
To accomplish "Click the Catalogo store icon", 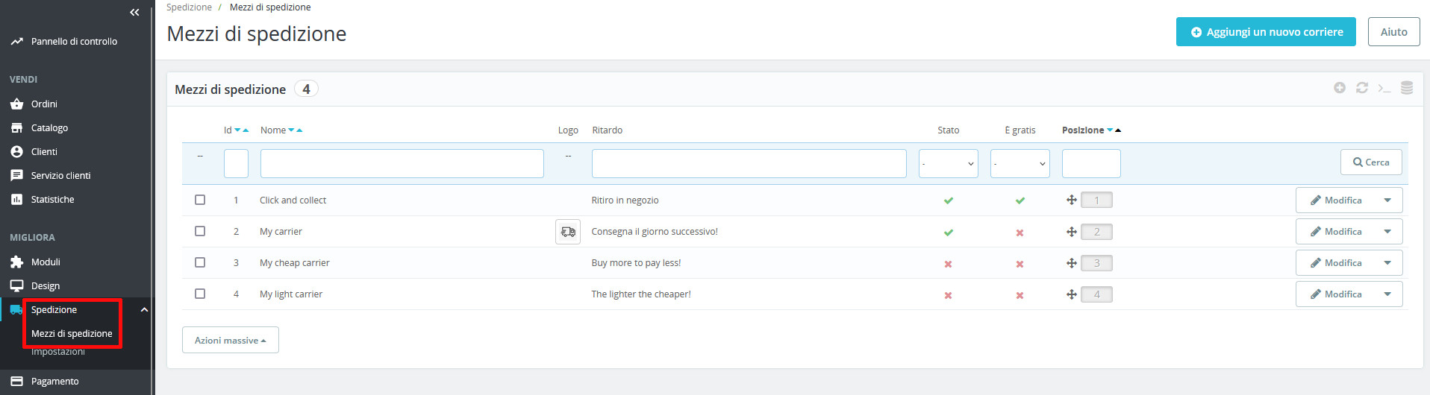I will (x=16, y=128).
